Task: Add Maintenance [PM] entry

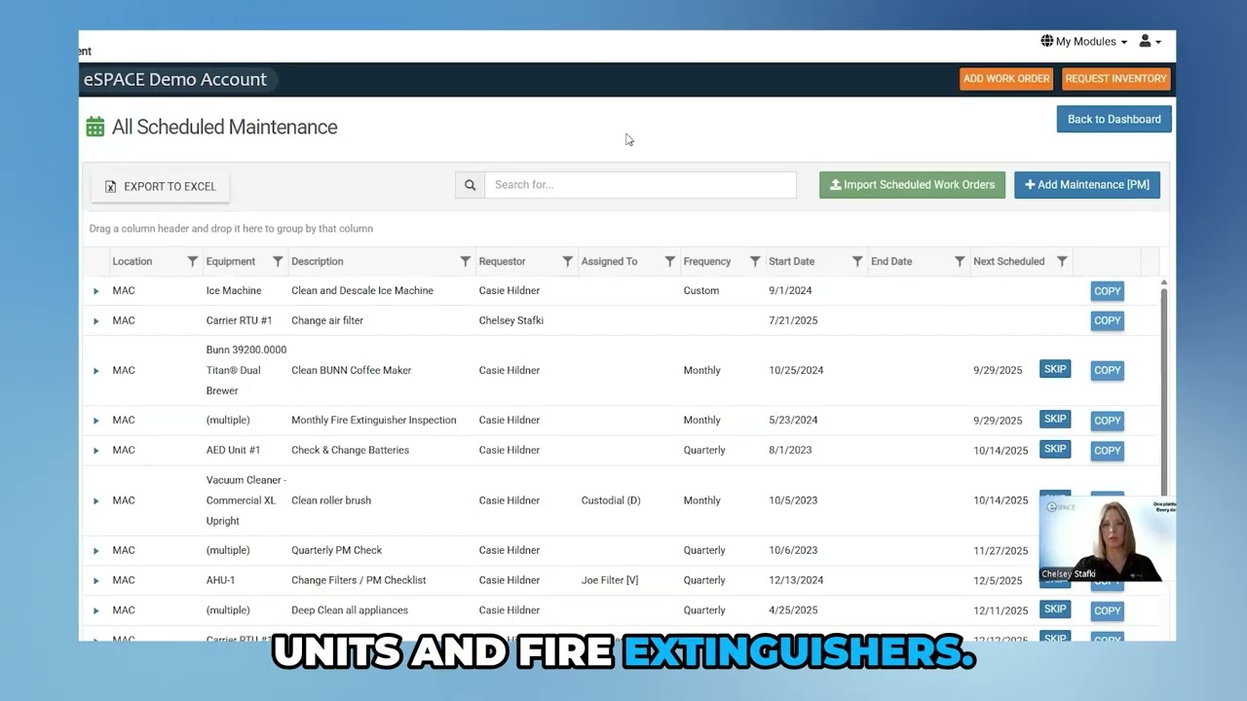Action: click(1086, 185)
